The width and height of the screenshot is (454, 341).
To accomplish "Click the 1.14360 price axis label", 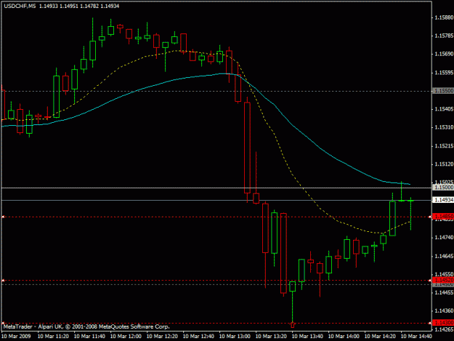I will [444, 311].
